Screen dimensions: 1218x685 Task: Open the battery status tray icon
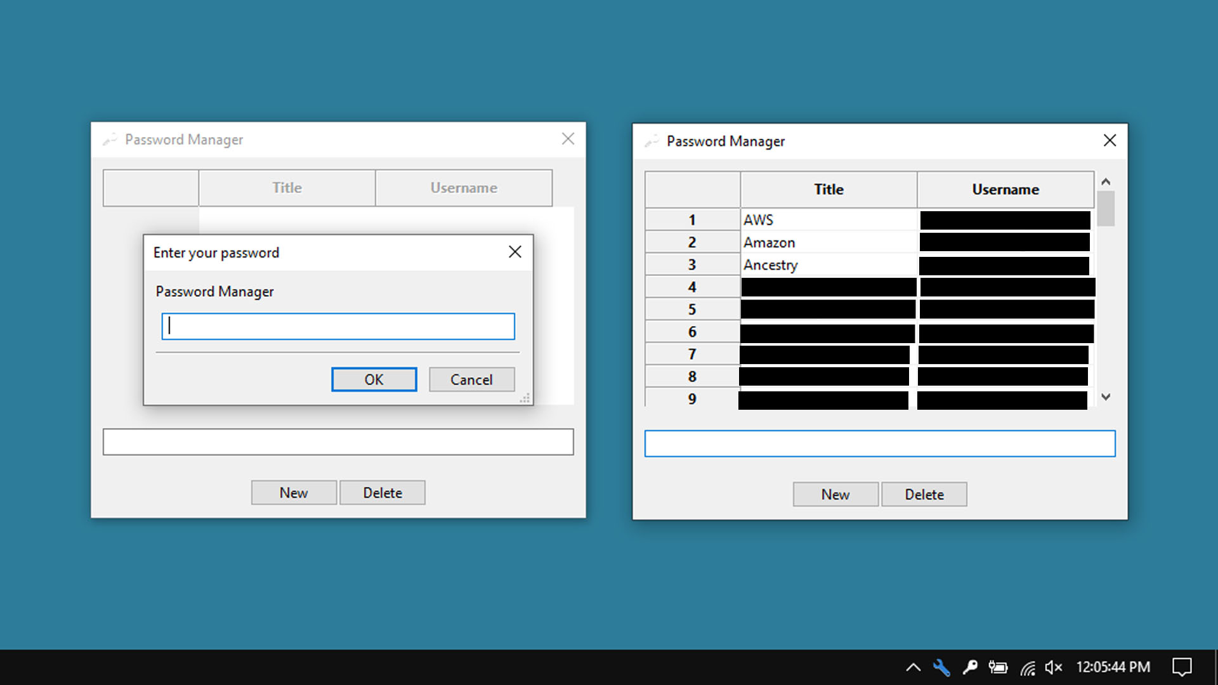pos(998,667)
